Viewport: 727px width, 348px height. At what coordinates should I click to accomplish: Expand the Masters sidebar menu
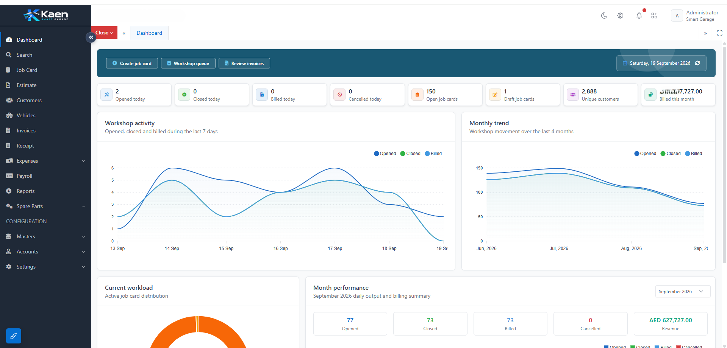coord(45,236)
